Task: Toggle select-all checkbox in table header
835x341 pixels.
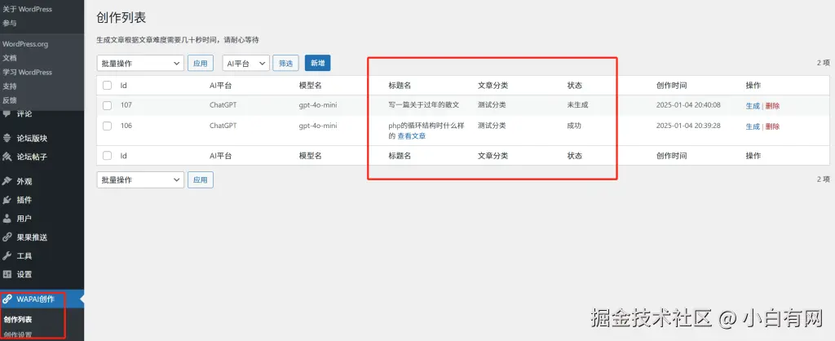Action: pos(107,85)
